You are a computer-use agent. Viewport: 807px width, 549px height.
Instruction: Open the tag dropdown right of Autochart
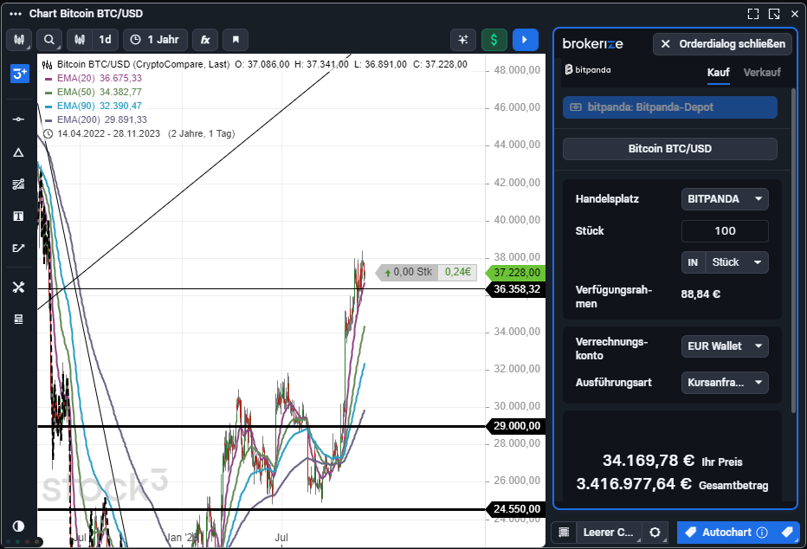click(x=787, y=533)
